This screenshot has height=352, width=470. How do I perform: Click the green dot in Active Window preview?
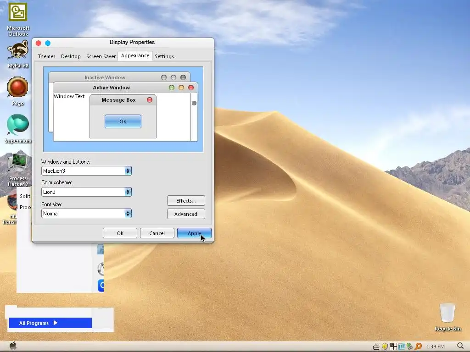point(172,88)
